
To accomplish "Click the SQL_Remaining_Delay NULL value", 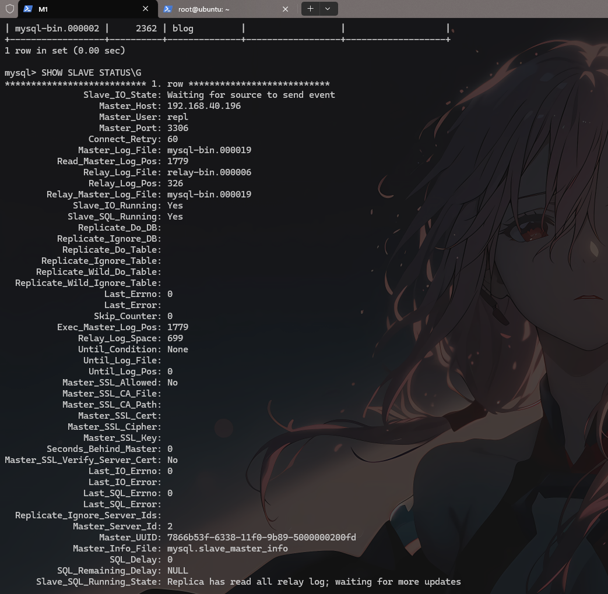I will pyautogui.click(x=178, y=570).
